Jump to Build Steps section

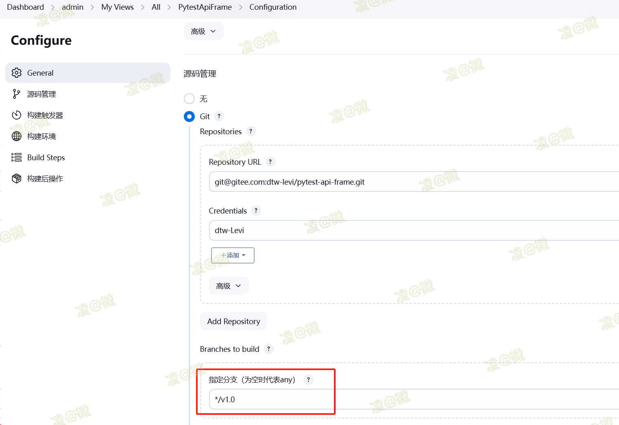coord(88,157)
